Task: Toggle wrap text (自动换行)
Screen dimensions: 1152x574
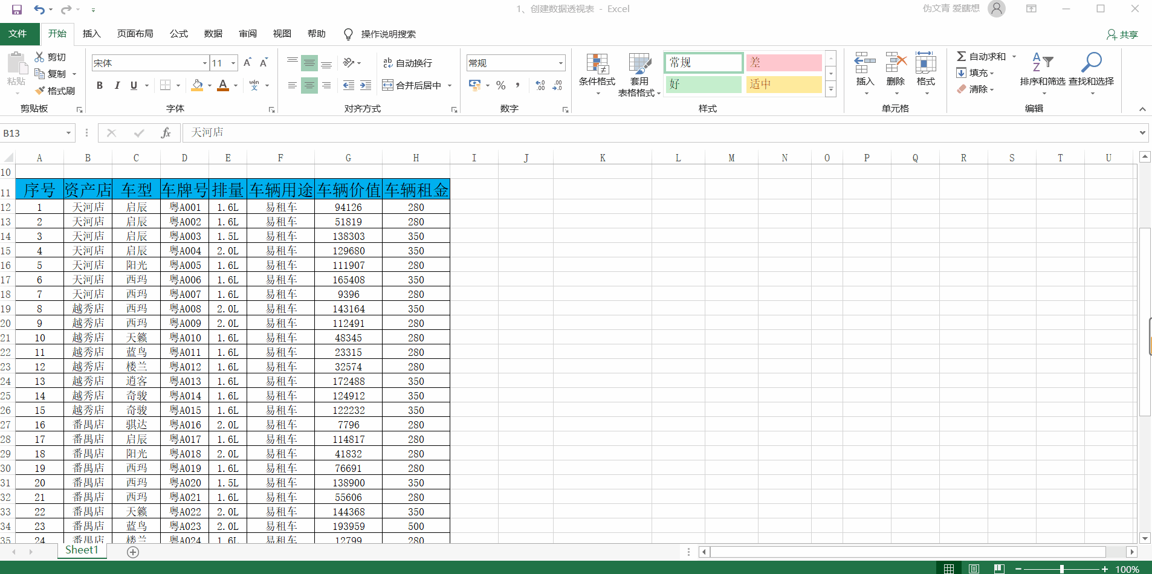Action: 407,63
